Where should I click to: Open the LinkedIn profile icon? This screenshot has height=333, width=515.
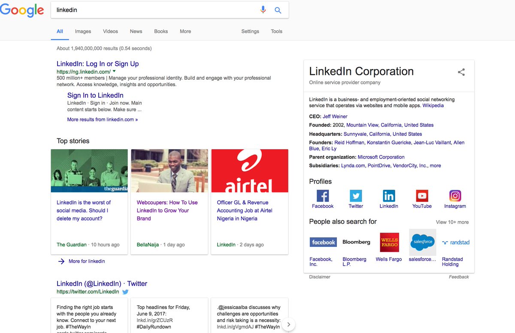coord(389,196)
